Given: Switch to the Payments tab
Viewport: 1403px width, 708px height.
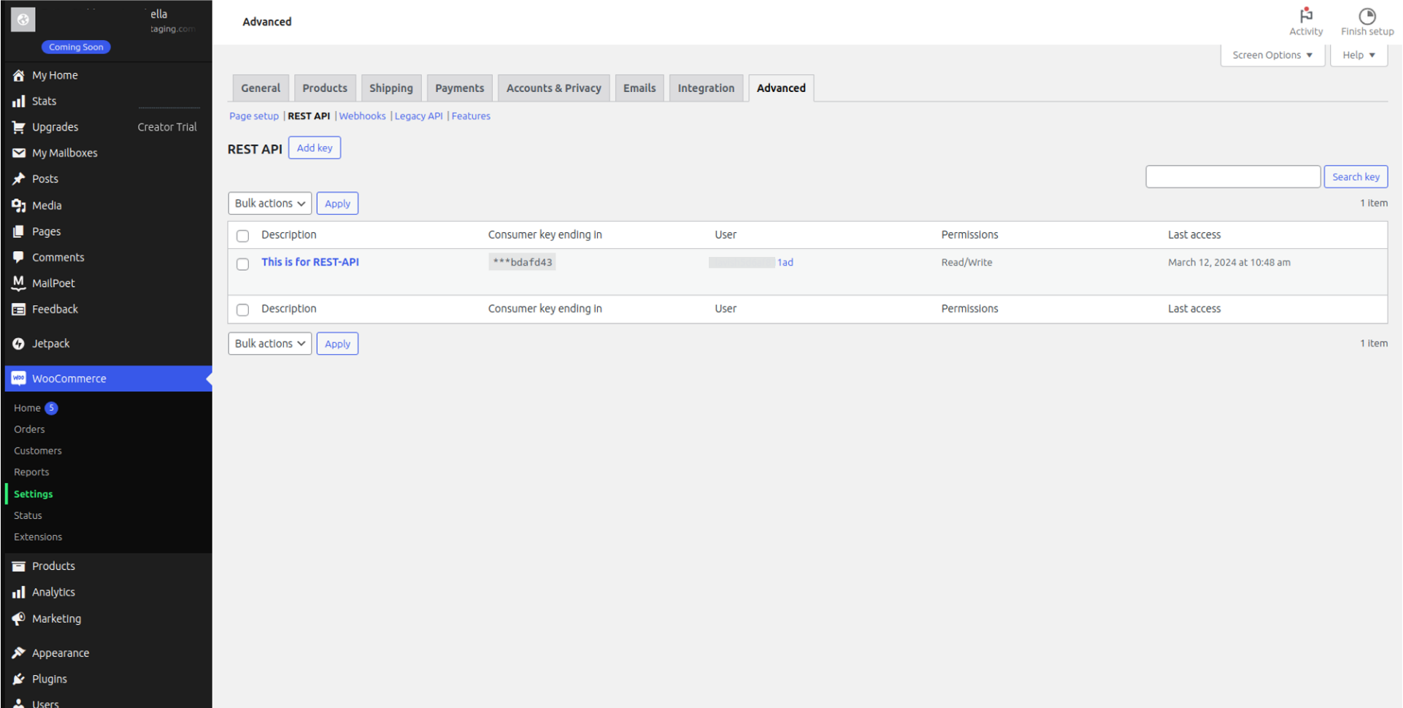Looking at the screenshot, I should (459, 88).
